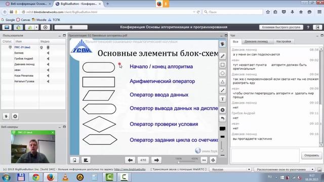Toggle microphone icon for ПКС-21 user
Screen dimensions: 324x182
coord(48,48)
